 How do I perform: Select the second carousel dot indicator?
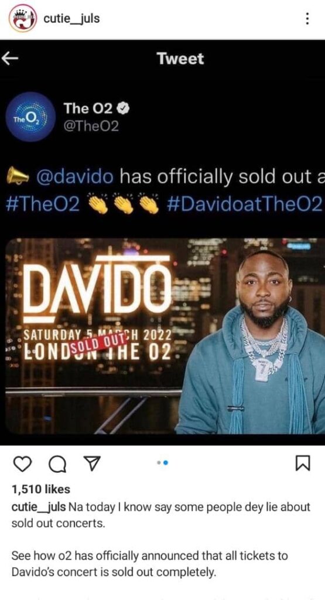tap(166, 463)
